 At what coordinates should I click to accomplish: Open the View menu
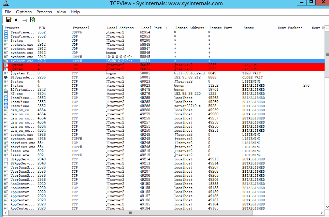[x=61, y=12]
